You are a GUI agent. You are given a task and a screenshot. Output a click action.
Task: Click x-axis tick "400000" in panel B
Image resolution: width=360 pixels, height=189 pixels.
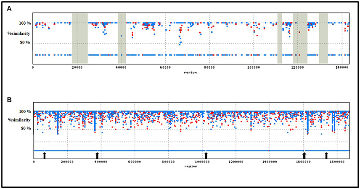point(101,162)
